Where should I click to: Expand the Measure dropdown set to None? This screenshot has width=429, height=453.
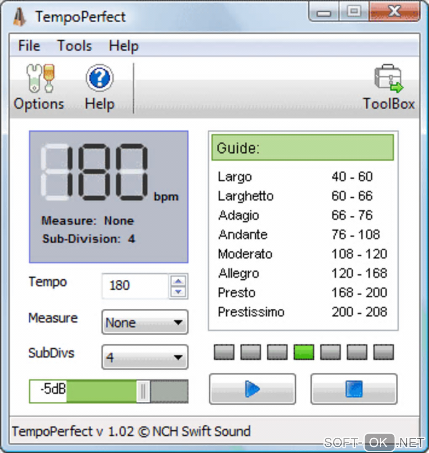click(145, 322)
